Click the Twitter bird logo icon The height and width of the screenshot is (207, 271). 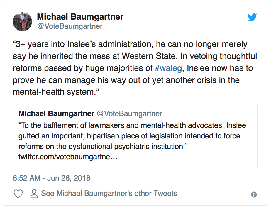coord(252,17)
